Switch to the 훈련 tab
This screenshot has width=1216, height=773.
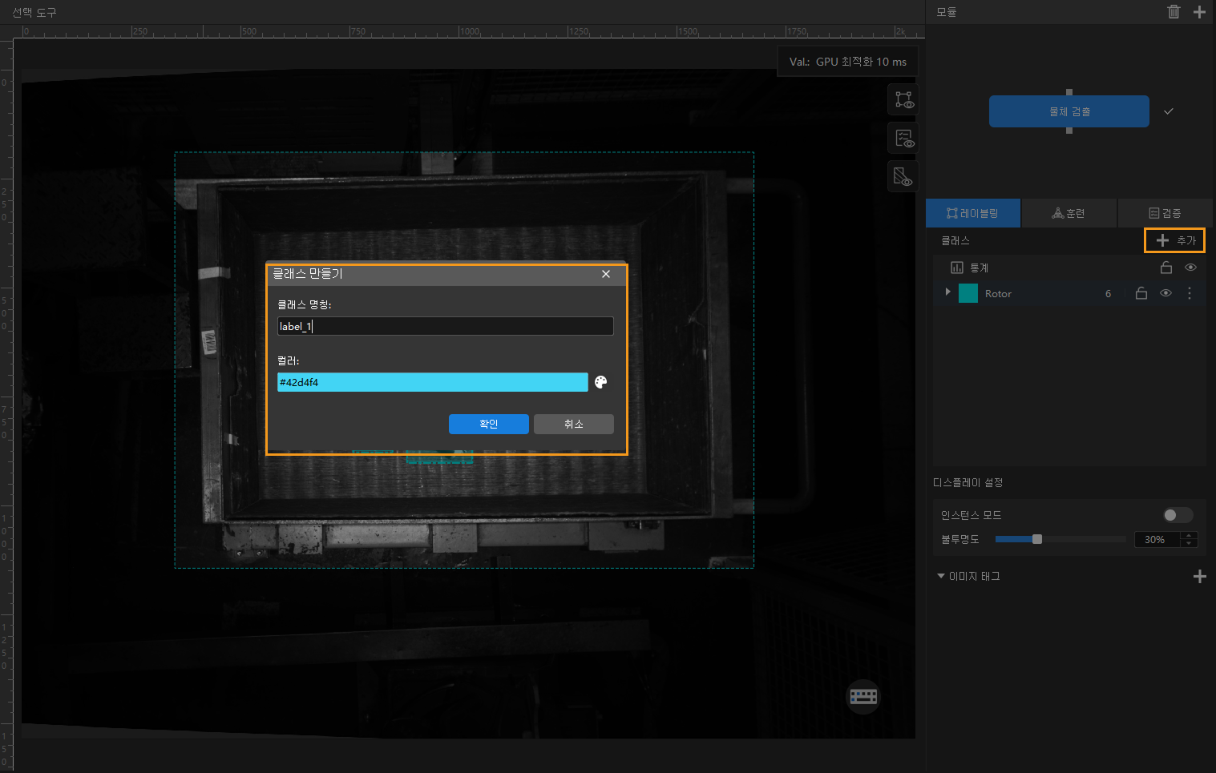[1069, 213]
